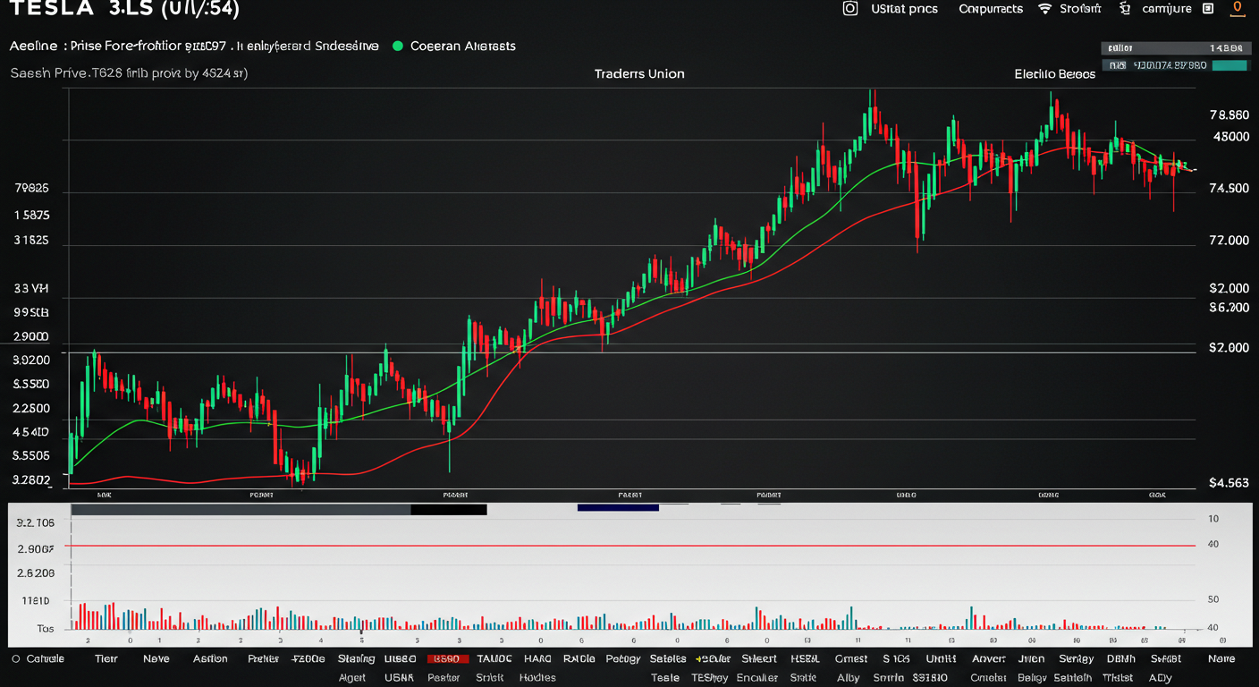
Task: Click the "Elechlo Beeos" label above the chart
Action: pos(1055,74)
